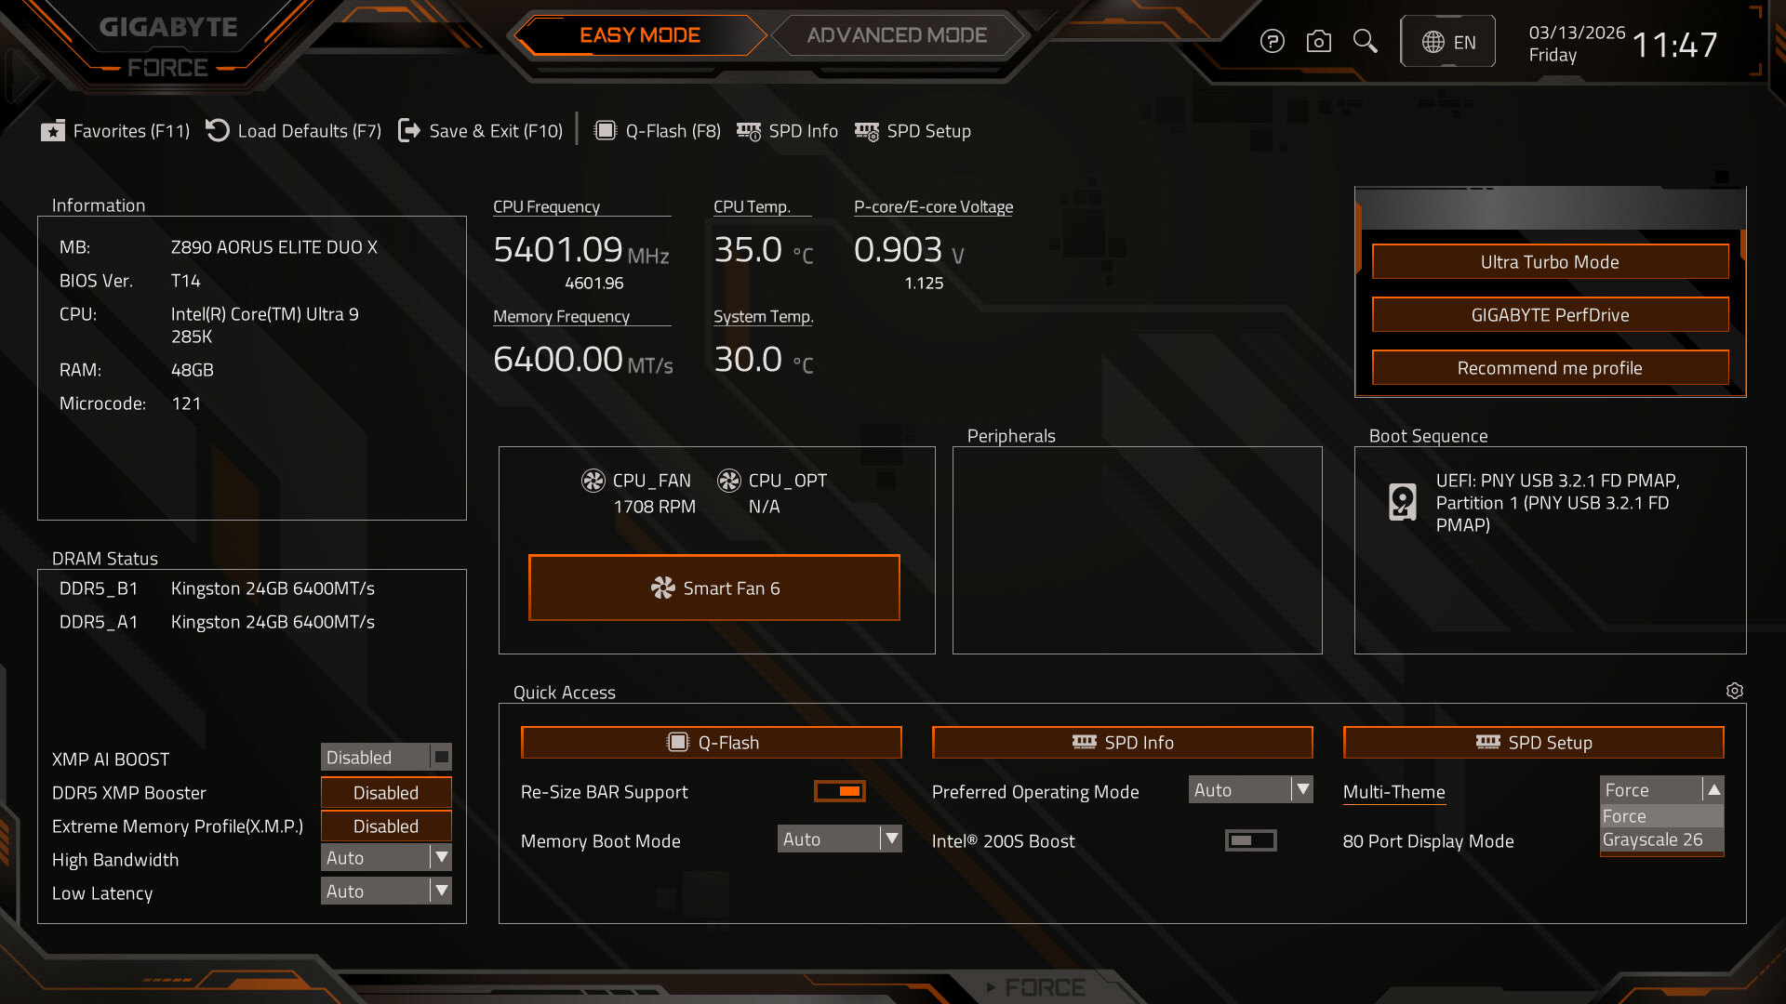Toggle the Re-Size BAR Support switch
1786x1004 pixels.
839,791
